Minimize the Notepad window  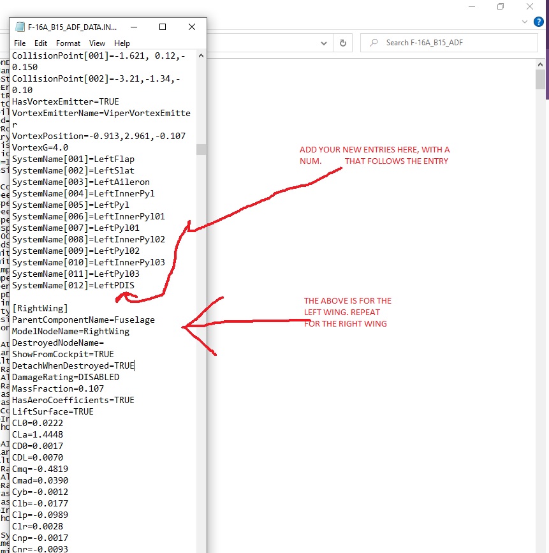coord(134,27)
